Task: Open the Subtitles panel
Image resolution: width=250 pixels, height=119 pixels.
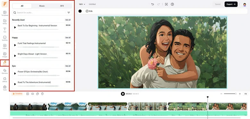Action: click(x=5, y=38)
